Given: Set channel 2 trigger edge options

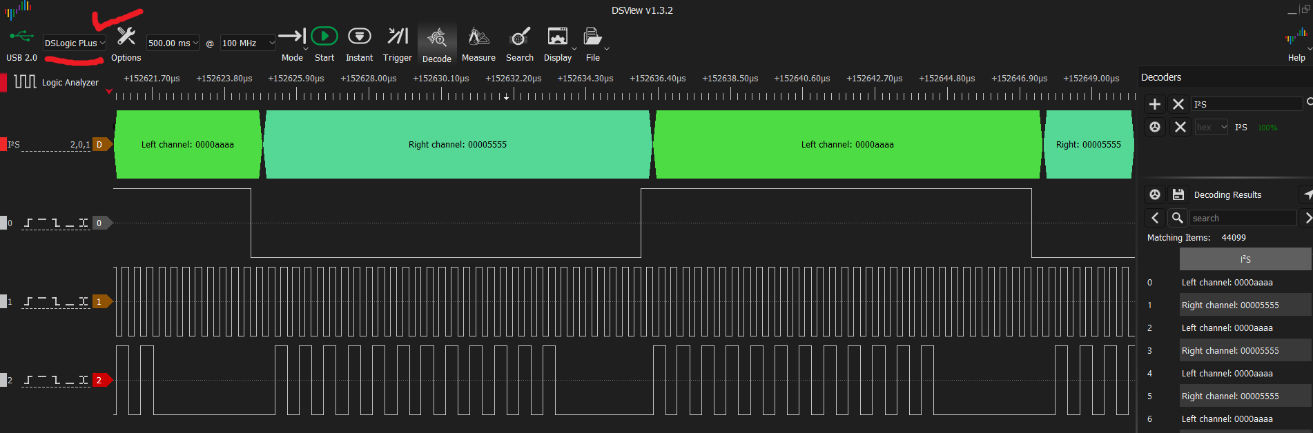Looking at the screenshot, I should (x=56, y=380).
